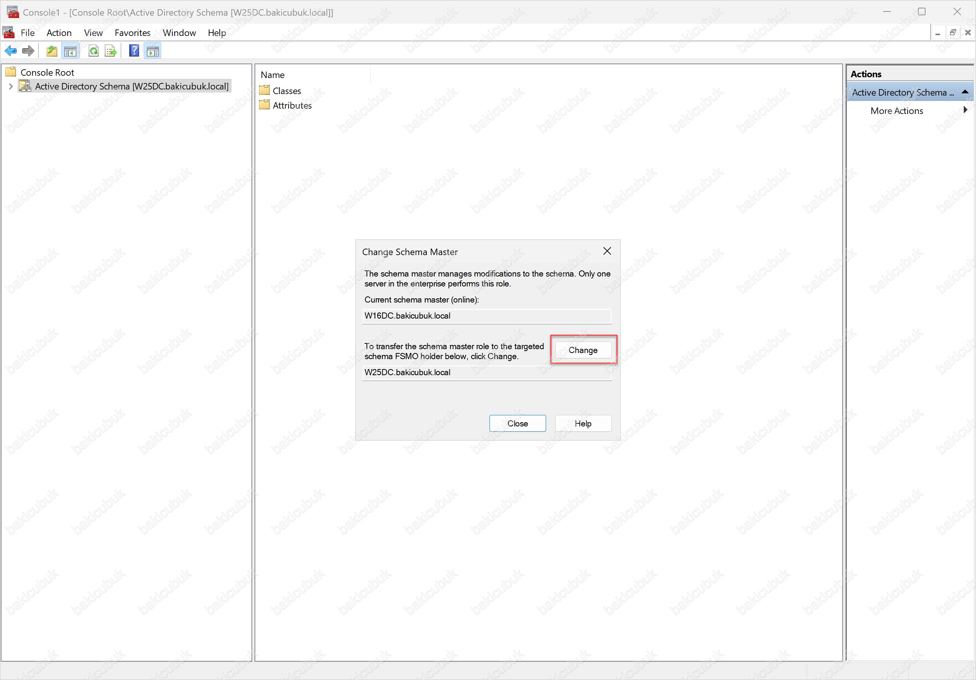The width and height of the screenshot is (976, 680).
Task: Click the Change button to transfer role
Action: (x=582, y=350)
